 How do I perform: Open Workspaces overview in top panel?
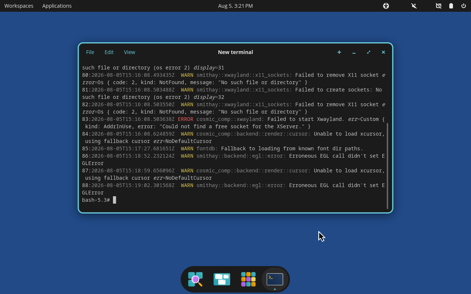[19, 6]
